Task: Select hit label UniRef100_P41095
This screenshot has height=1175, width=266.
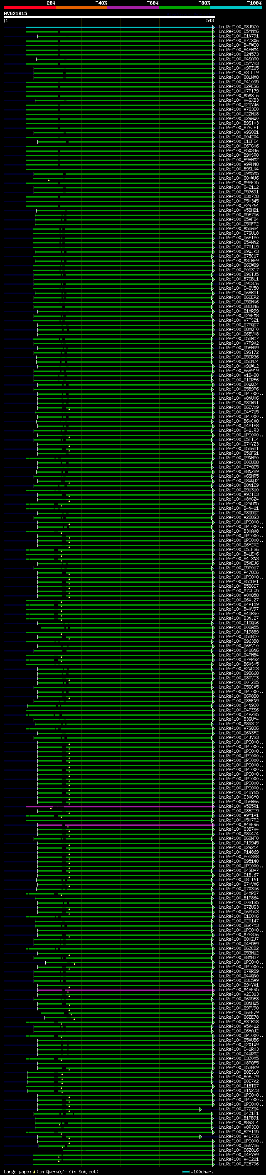Action: pyautogui.click(x=238, y=82)
